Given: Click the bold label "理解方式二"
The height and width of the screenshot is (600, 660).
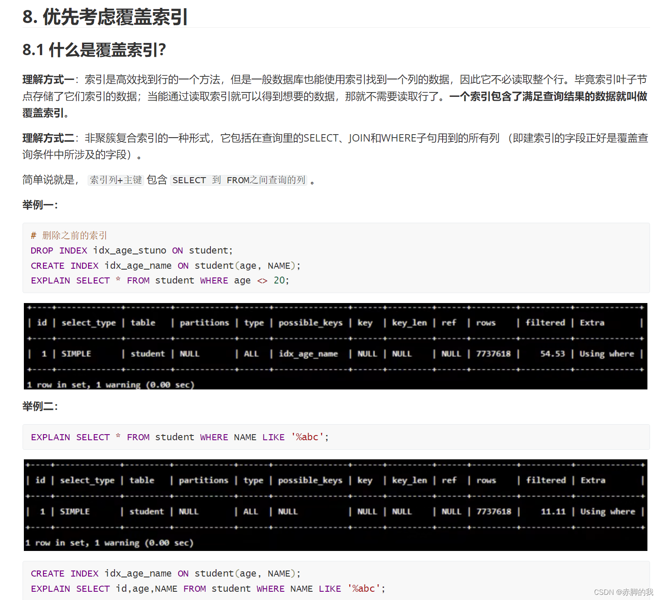Looking at the screenshot, I should pos(48,138).
